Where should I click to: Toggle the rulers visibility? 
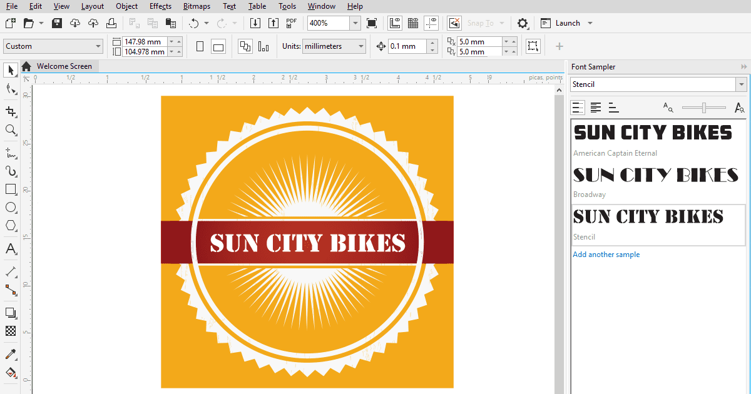[394, 23]
